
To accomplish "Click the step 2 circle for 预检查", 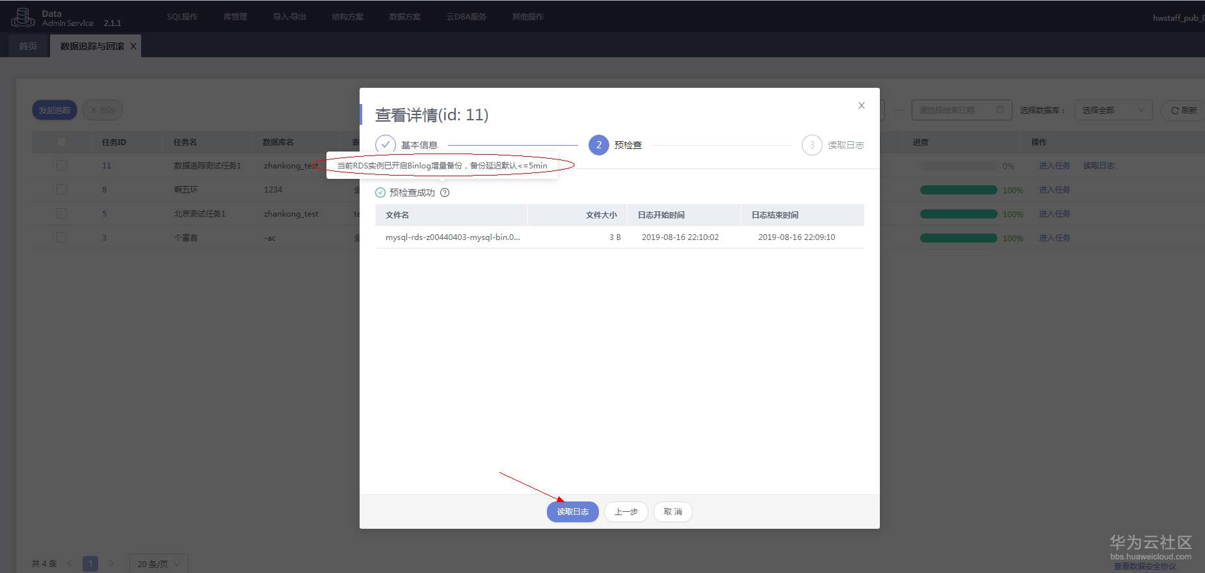I will (599, 145).
